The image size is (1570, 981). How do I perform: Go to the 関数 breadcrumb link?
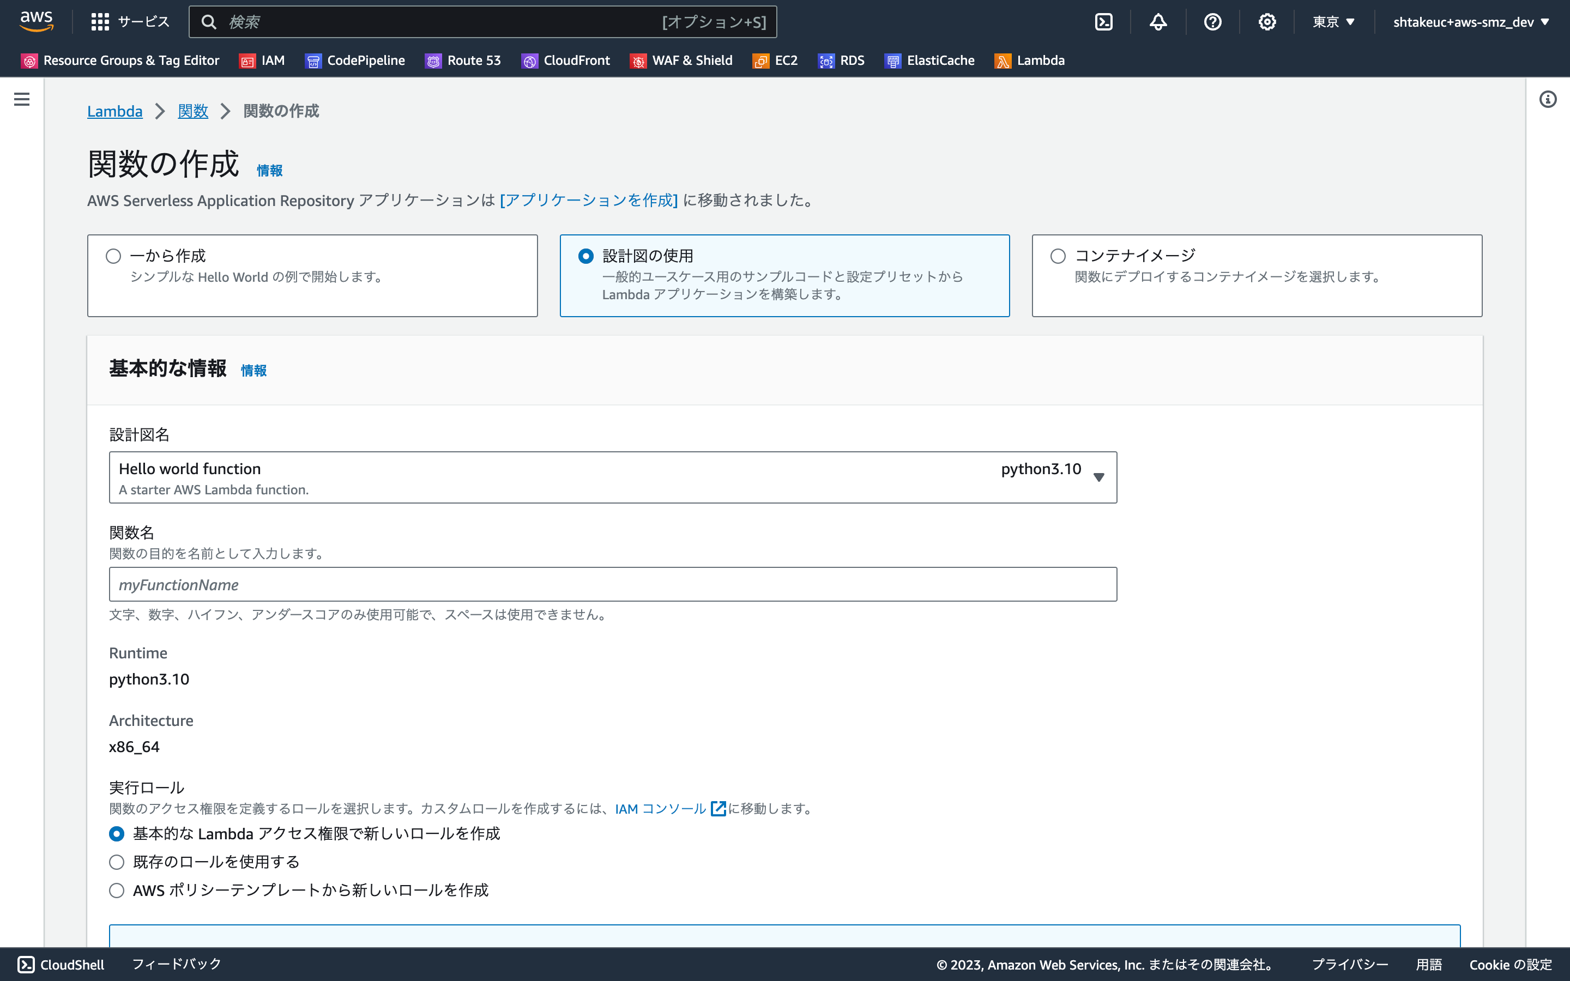click(194, 112)
